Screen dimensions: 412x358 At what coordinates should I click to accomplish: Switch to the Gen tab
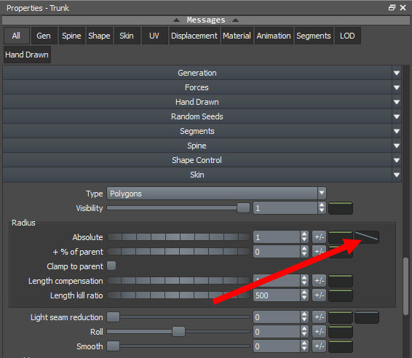tap(44, 36)
